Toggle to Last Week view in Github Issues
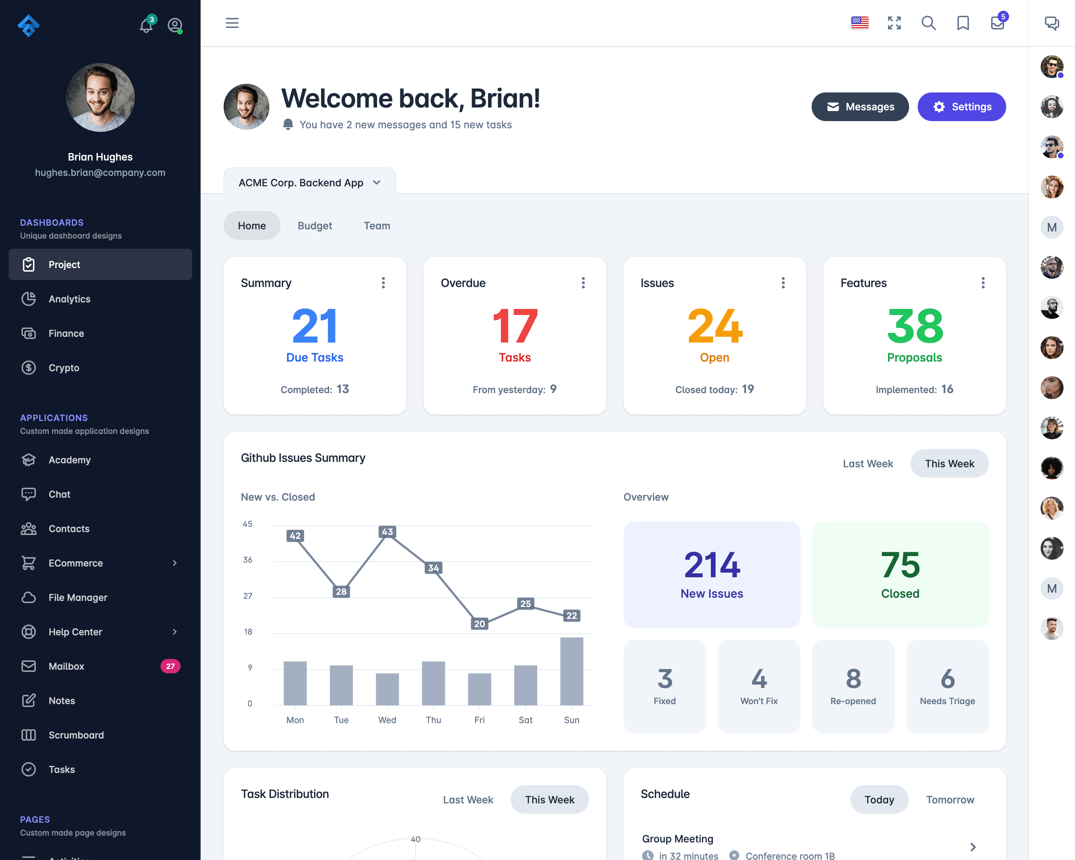 (x=868, y=463)
